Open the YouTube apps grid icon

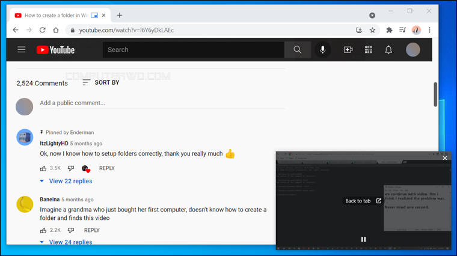pos(369,49)
